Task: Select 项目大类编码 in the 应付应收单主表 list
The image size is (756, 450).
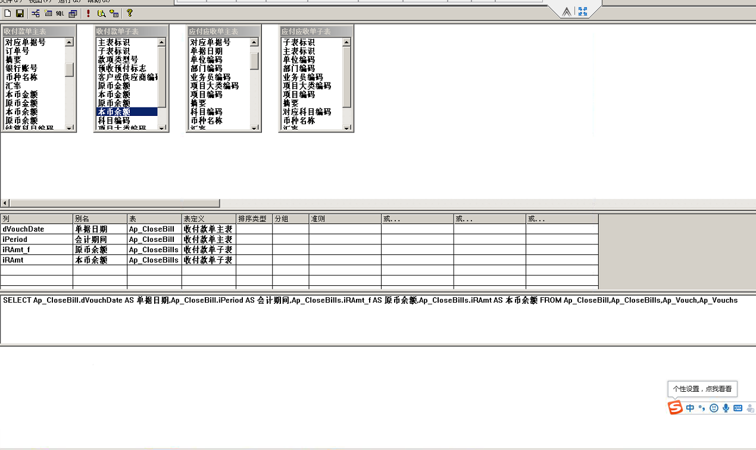Action: [x=214, y=86]
